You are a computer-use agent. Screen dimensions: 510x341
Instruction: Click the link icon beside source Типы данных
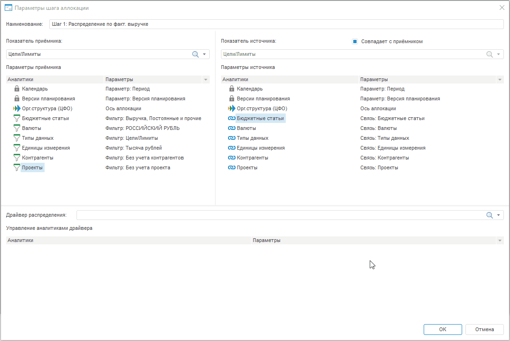tap(231, 138)
